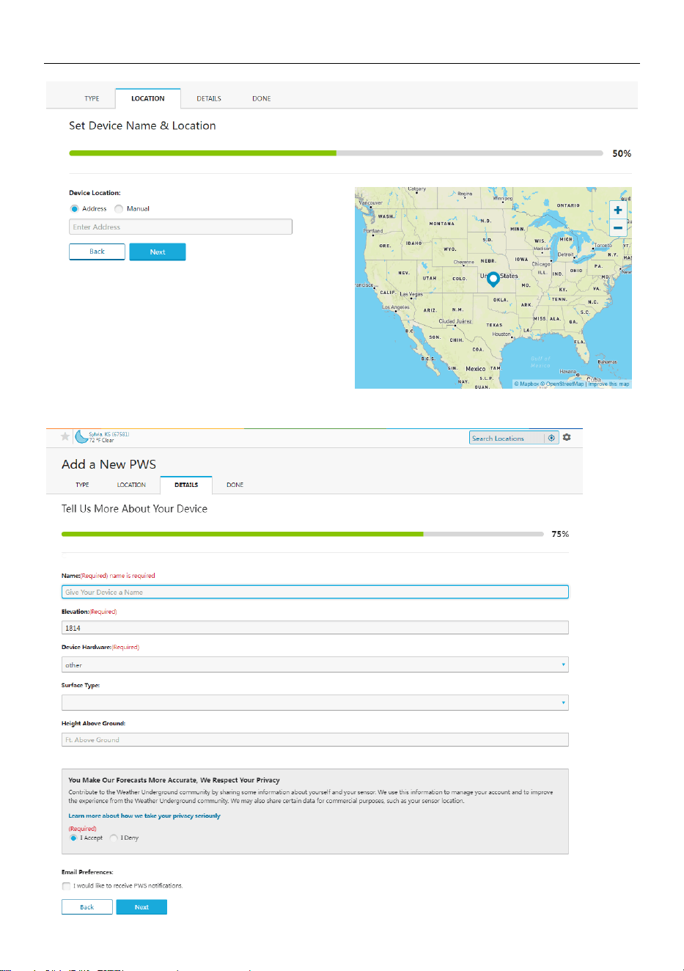Select the Manual radio button
The height and width of the screenshot is (971, 684).
pyautogui.click(x=119, y=209)
